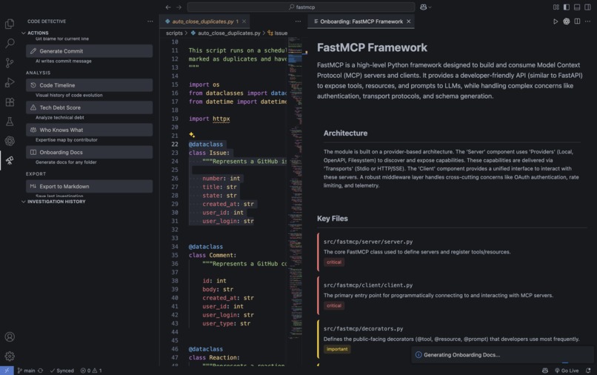Open the Copilot menu in title bar
The height and width of the screenshot is (375, 597).
tap(425, 7)
